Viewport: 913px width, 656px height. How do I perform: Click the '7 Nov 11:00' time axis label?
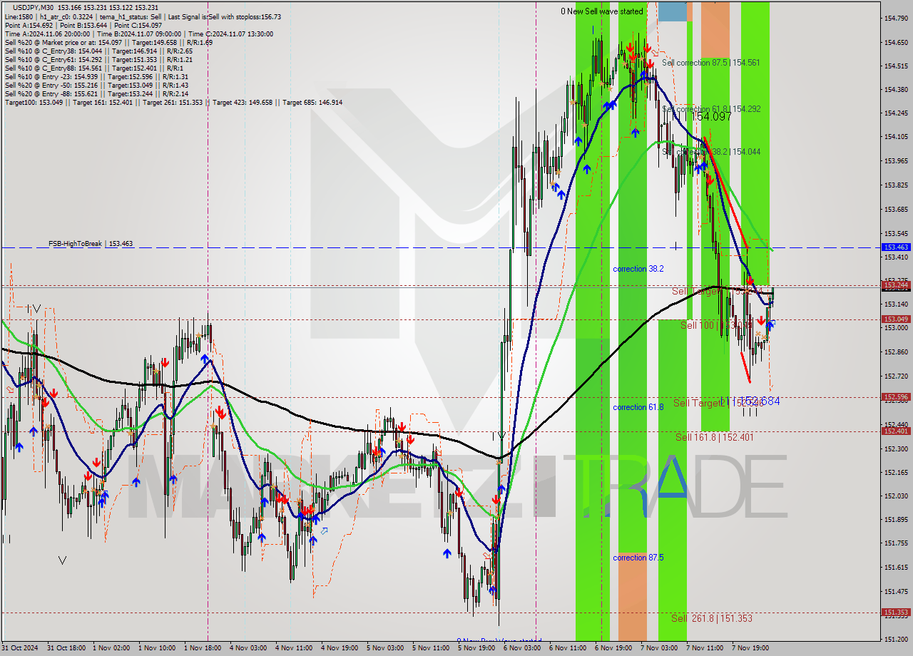705,648
